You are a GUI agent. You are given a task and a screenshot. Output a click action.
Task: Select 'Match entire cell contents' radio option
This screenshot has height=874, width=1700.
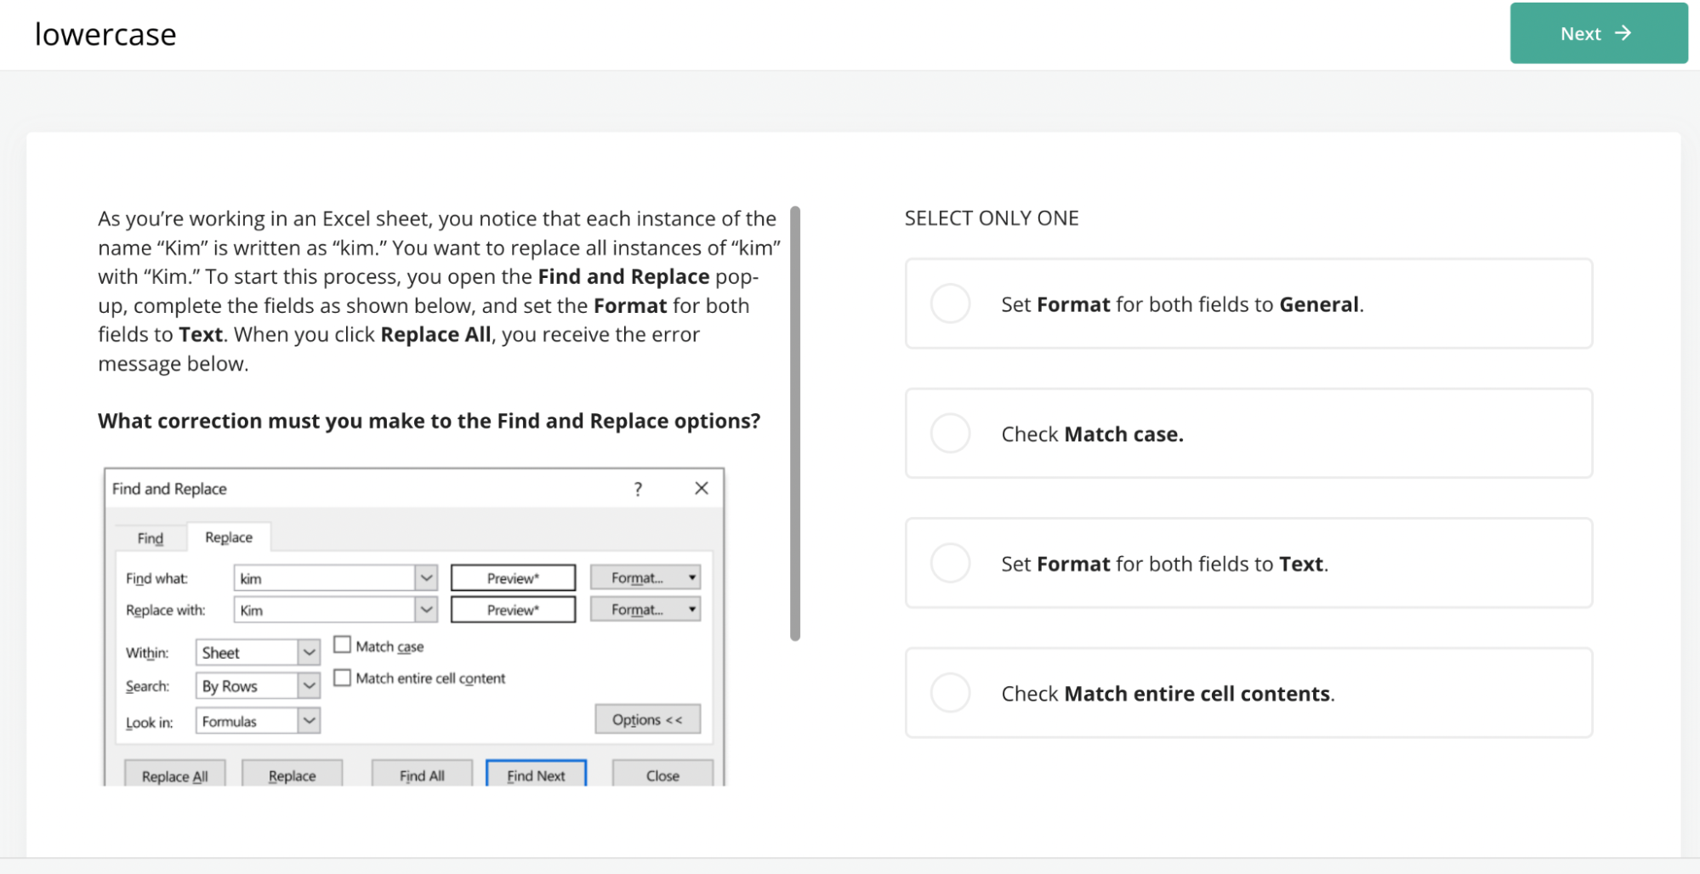950,693
